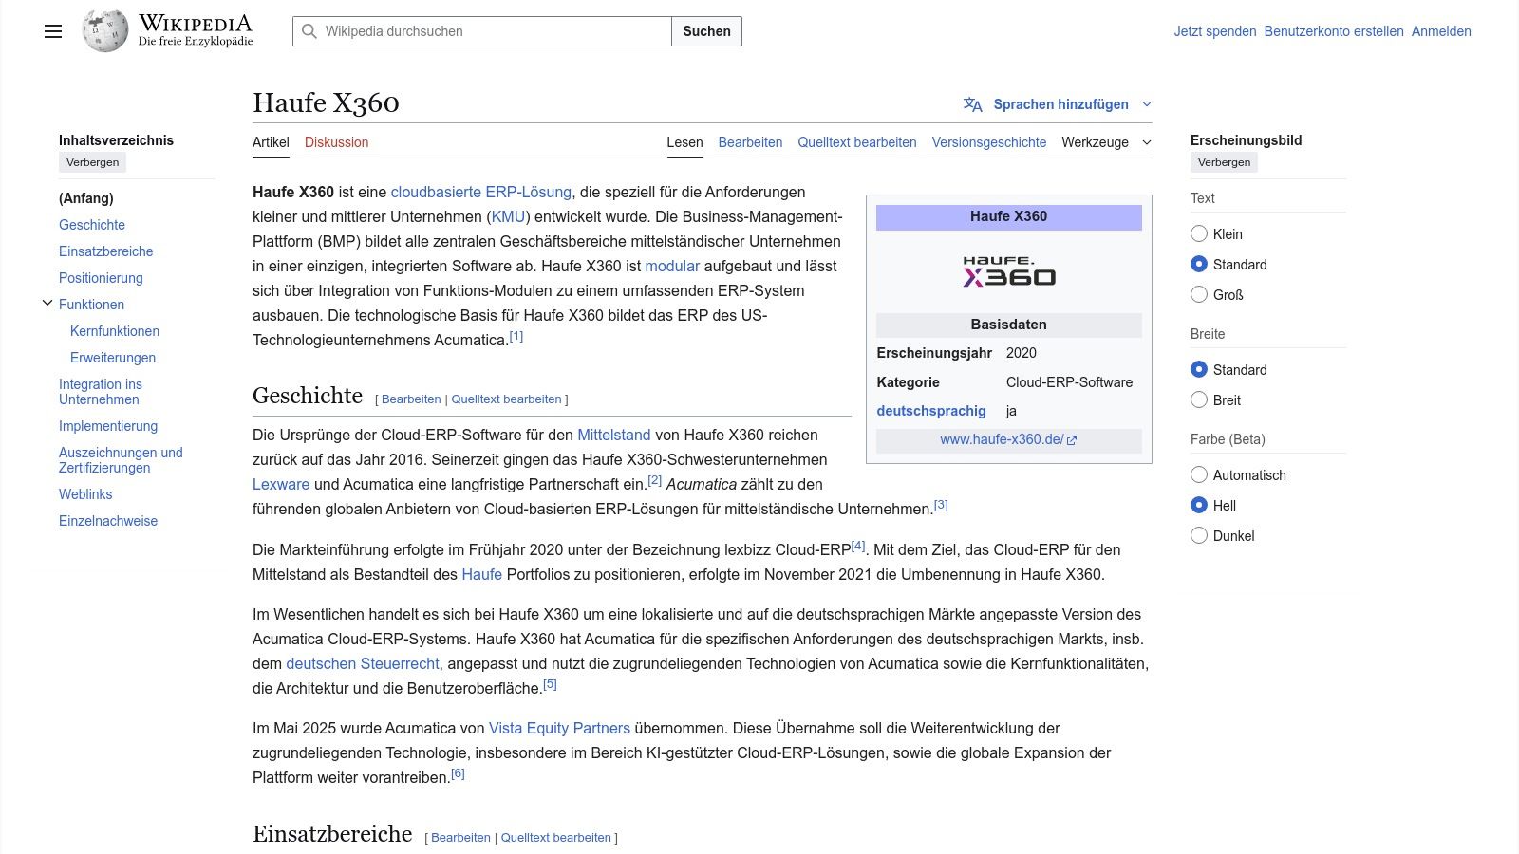Click Benutzerkonto erstellen link
This screenshot has width=1519, height=854.
(x=1334, y=31)
